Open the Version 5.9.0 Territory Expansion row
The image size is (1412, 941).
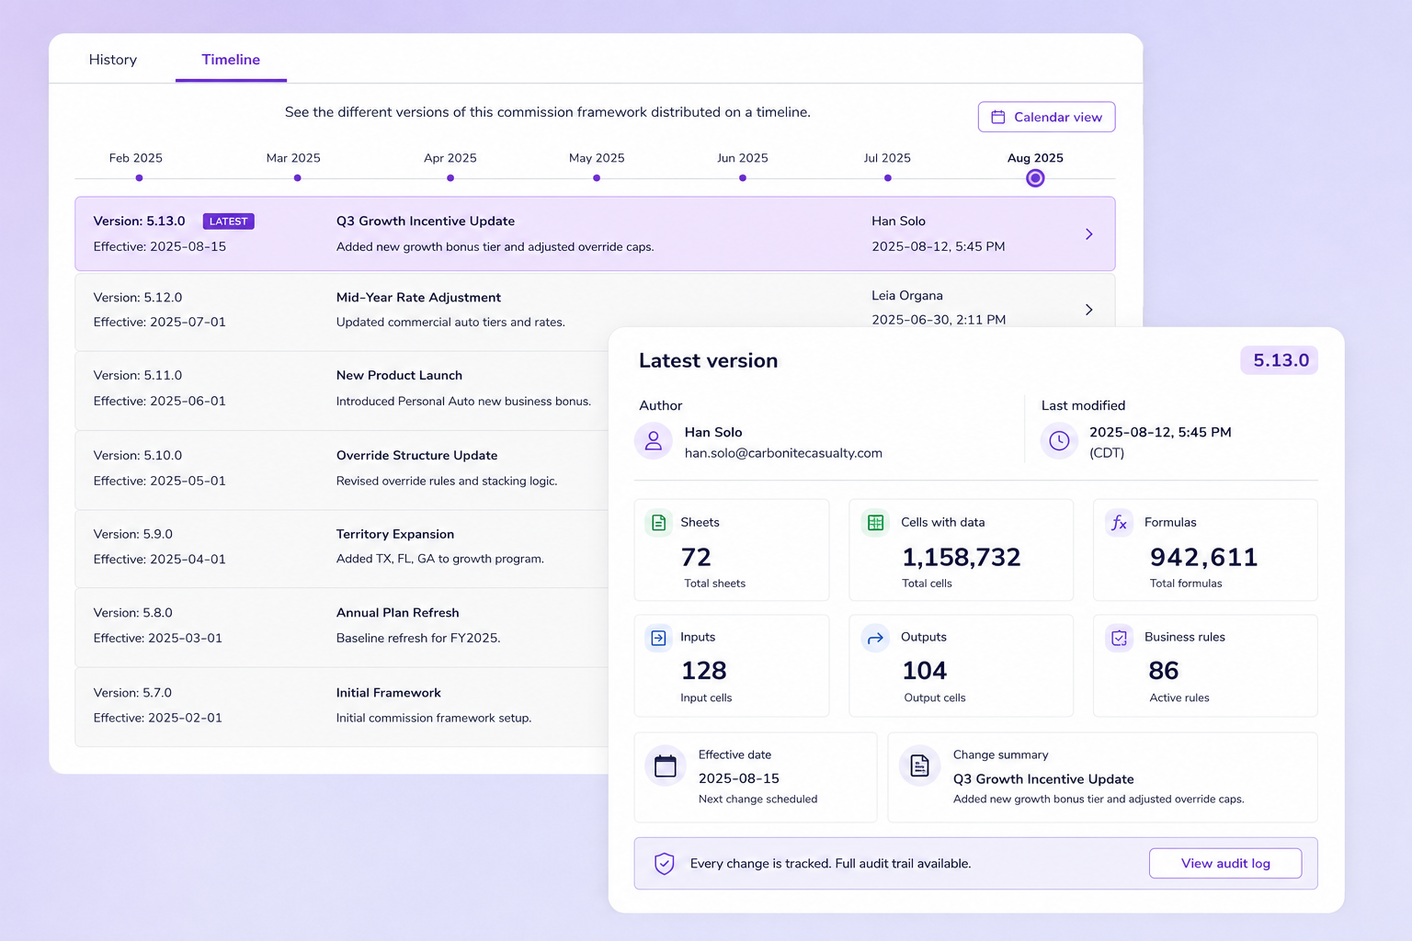[342, 548]
